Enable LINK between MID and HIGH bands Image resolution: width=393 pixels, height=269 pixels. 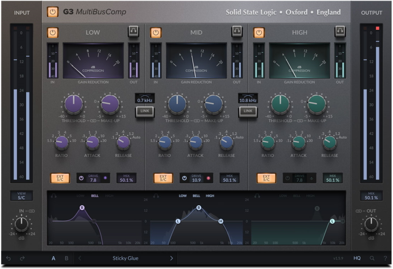tap(248, 111)
